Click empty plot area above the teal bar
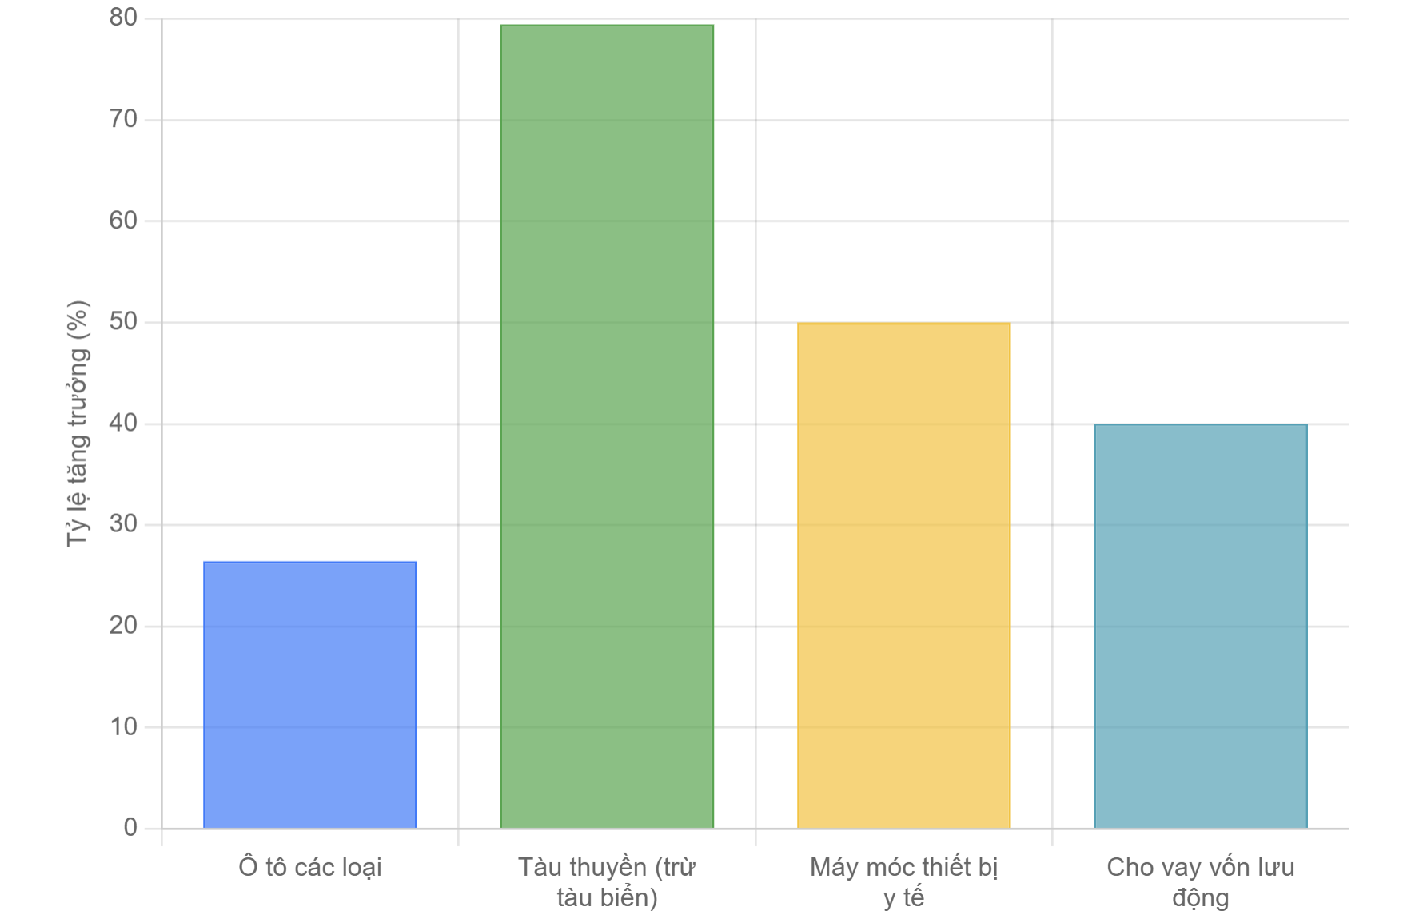The height and width of the screenshot is (919, 1415). pyautogui.click(x=1200, y=224)
